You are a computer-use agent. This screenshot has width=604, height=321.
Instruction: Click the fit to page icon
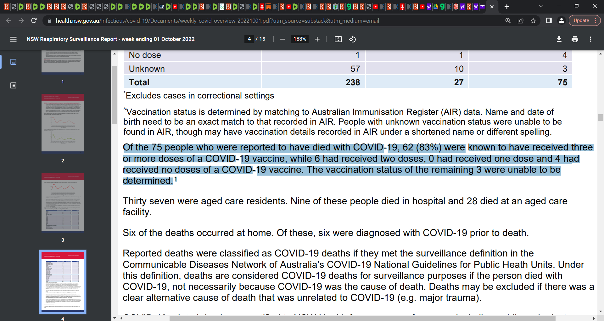pos(338,39)
